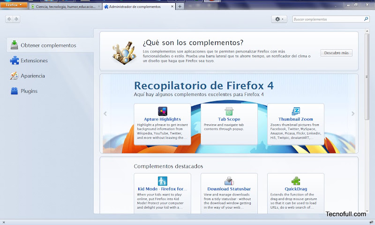Click the Thumbnail Zoom icon
This screenshot has height=225, width=375.
pyautogui.click(x=296, y=111)
